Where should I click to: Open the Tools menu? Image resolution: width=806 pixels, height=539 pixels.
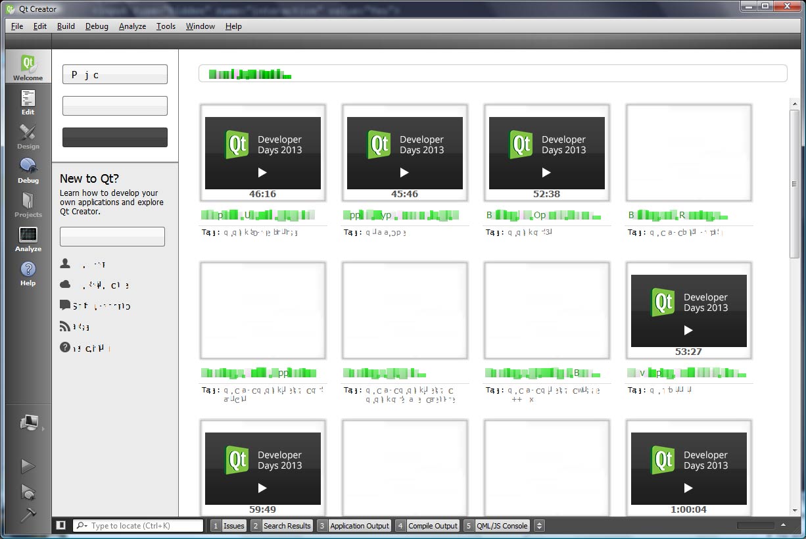click(x=166, y=26)
